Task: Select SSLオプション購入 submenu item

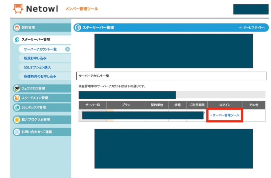Action: 45,67
